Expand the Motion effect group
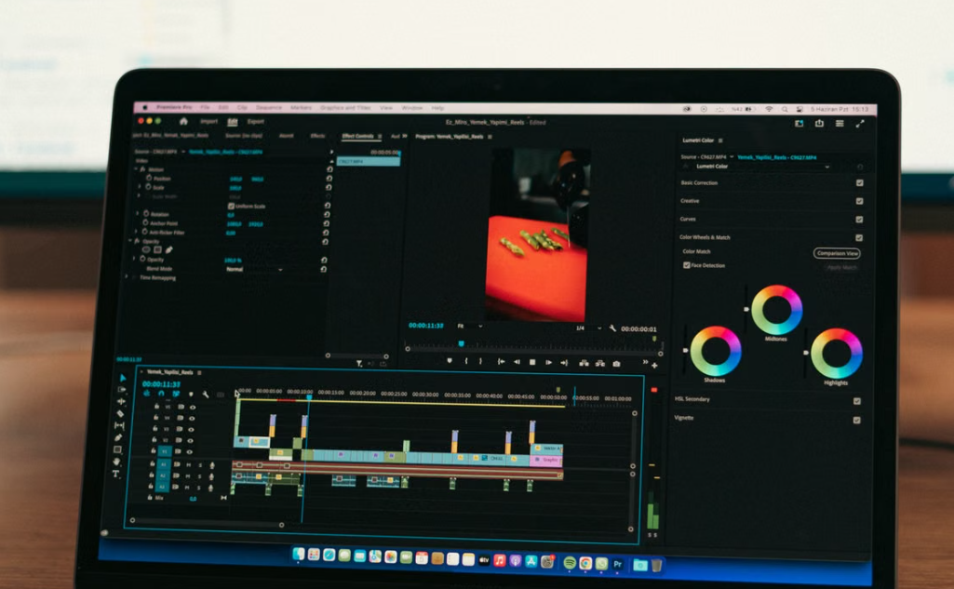The image size is (954, 589). pos(136,169)
